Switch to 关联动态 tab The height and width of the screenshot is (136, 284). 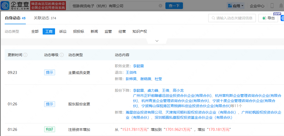[45, 18]
